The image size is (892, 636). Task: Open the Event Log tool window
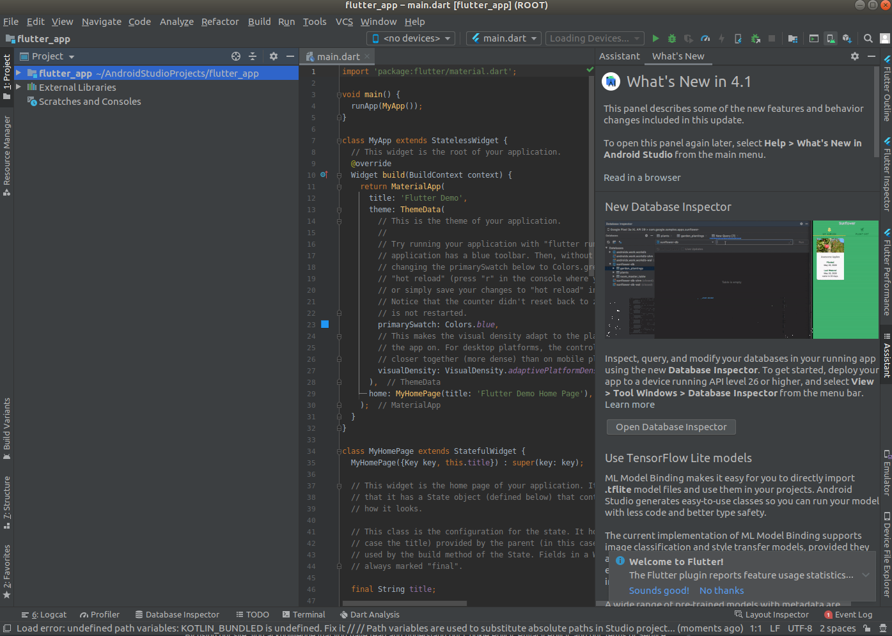pos(848,614)
